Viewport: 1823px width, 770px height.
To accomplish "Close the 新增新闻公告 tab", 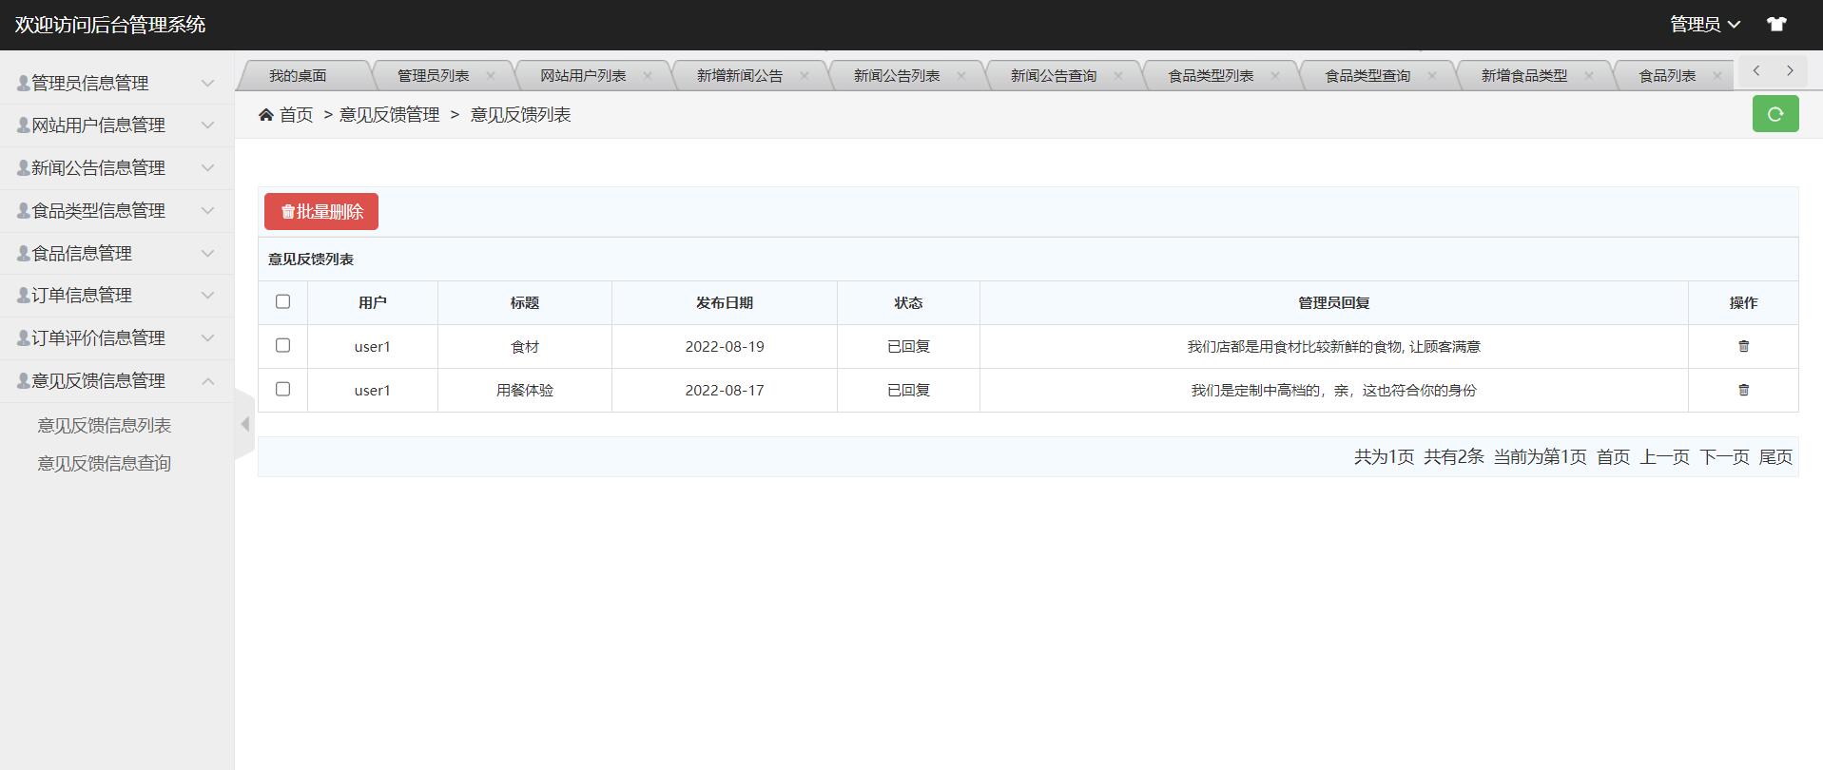I will 805,75.
